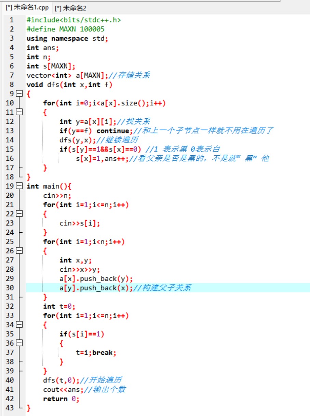The image size is (310, 416).
Task: Collapse the fold marker at line 34
Action: click(x=19, y=325)
